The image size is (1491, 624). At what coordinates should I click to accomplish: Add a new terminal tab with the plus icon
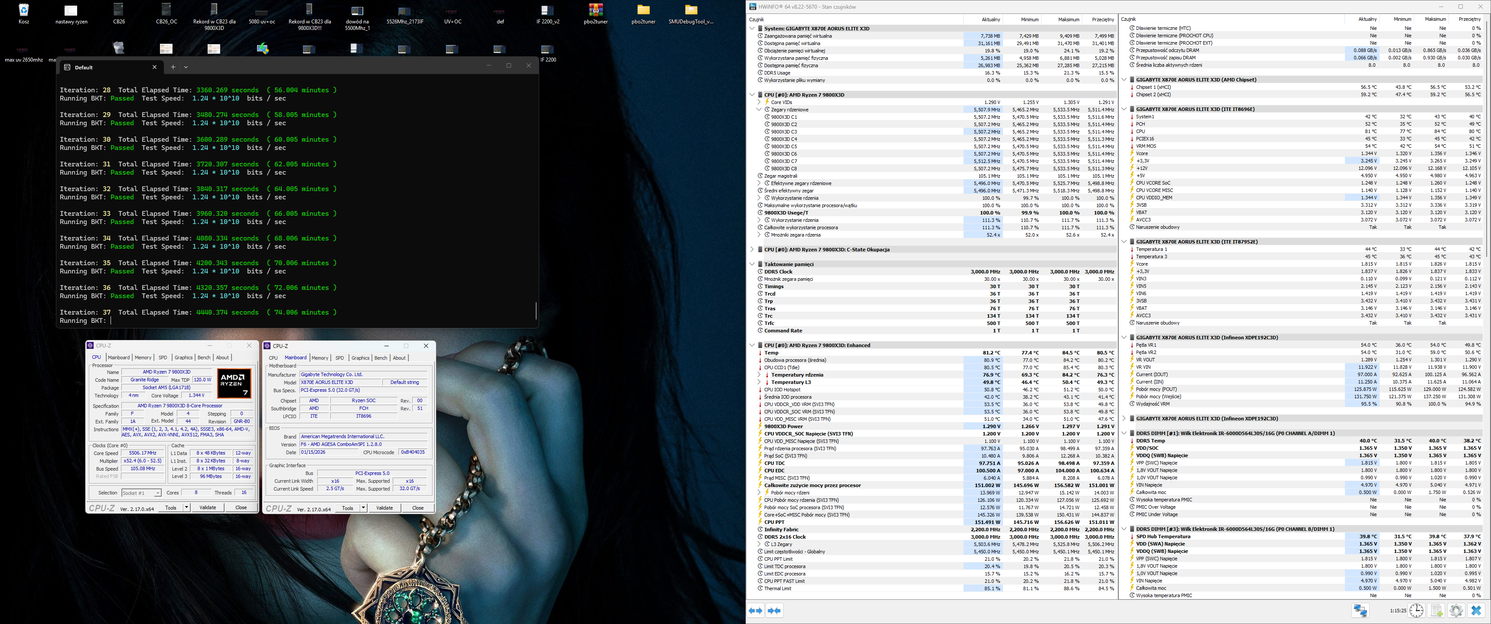[173, 67]
